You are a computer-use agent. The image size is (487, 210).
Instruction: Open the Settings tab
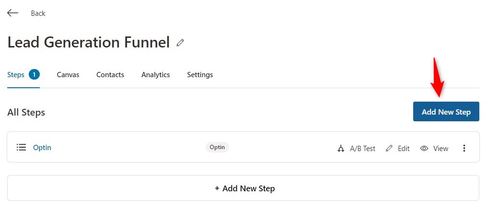pos(200,75)
